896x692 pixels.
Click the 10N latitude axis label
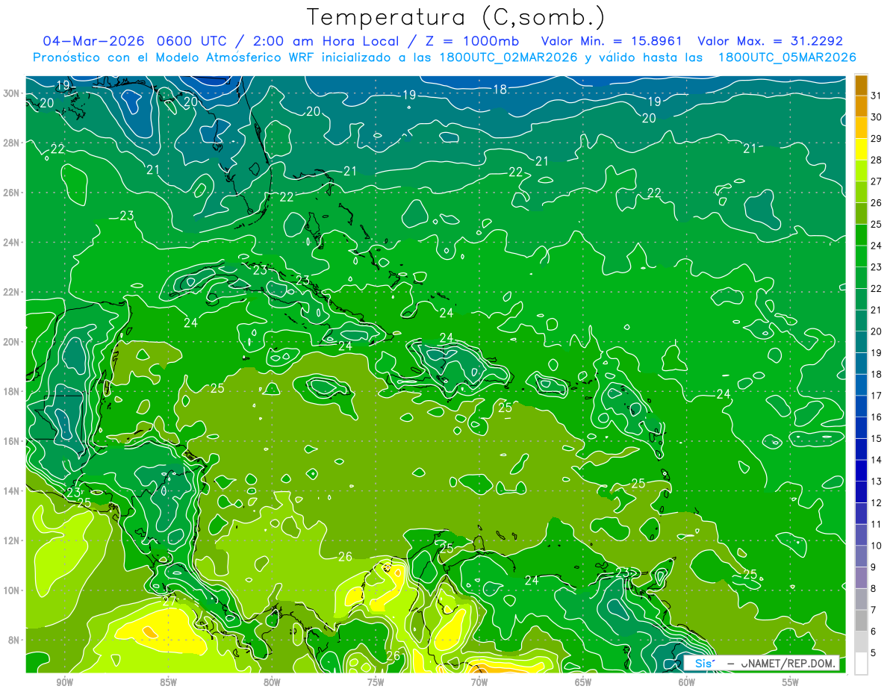point(11,590)
